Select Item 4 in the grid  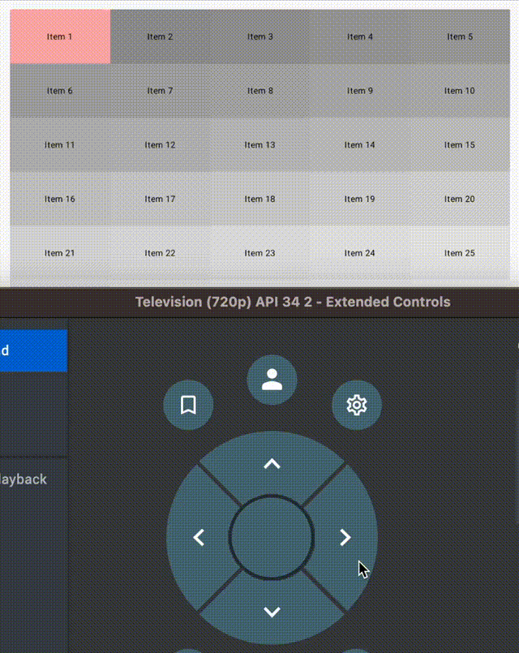pos(360,37)
